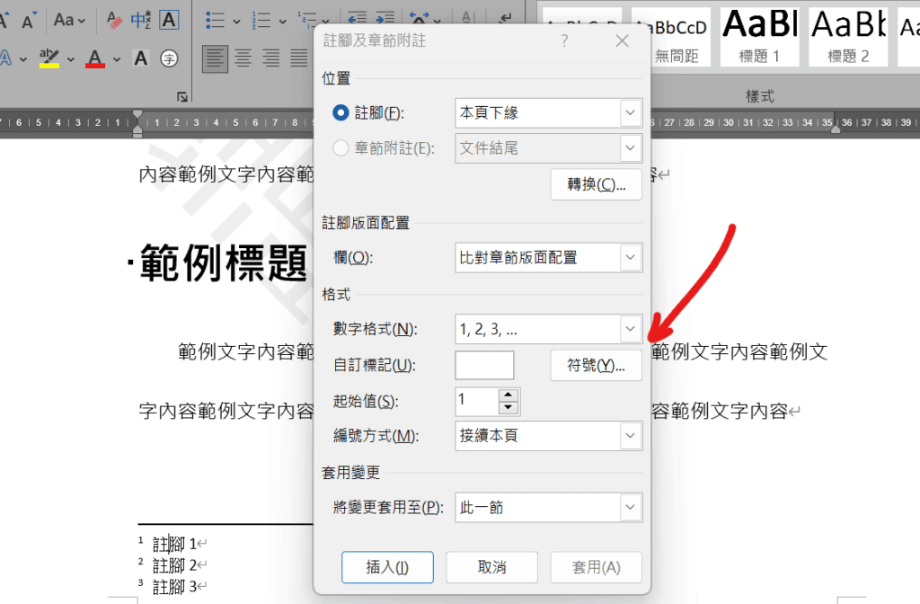
Task: Click the character border (boxed A) icon
Action: click(x=169, y=20)
